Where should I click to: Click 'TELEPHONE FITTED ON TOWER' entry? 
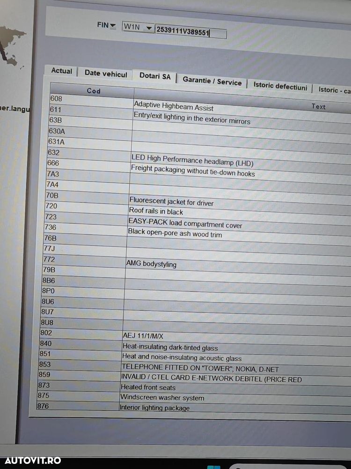pos(200,368)
